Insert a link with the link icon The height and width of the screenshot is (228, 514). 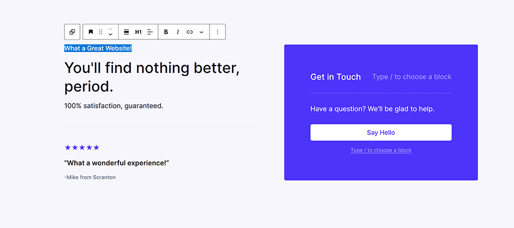(x=190, y=32)
